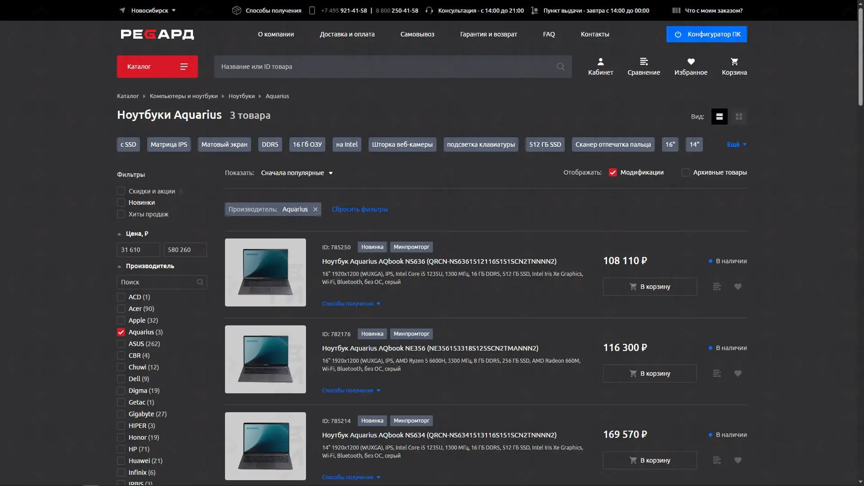Open the О компании menu item
The height and width of the screenshot is (486, 864).
[x=276, y=34]
